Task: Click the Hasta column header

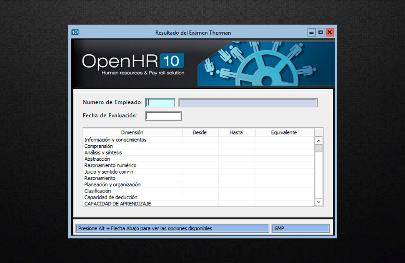Action: pos(236,132)
